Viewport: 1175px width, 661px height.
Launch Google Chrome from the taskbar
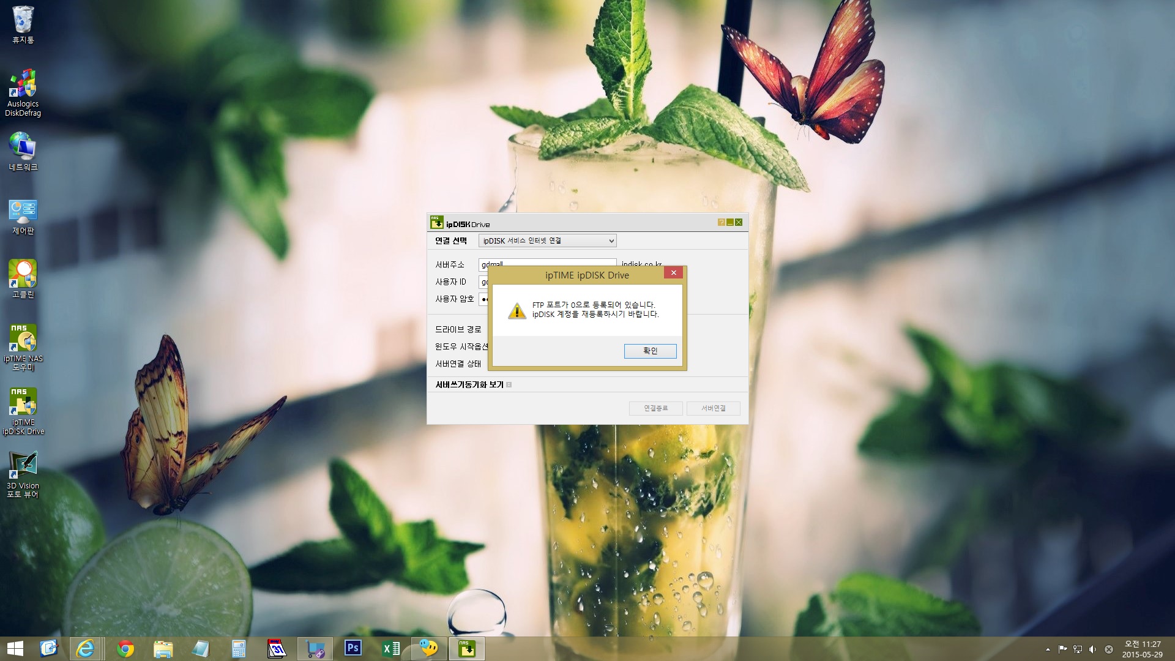point(125,649)
